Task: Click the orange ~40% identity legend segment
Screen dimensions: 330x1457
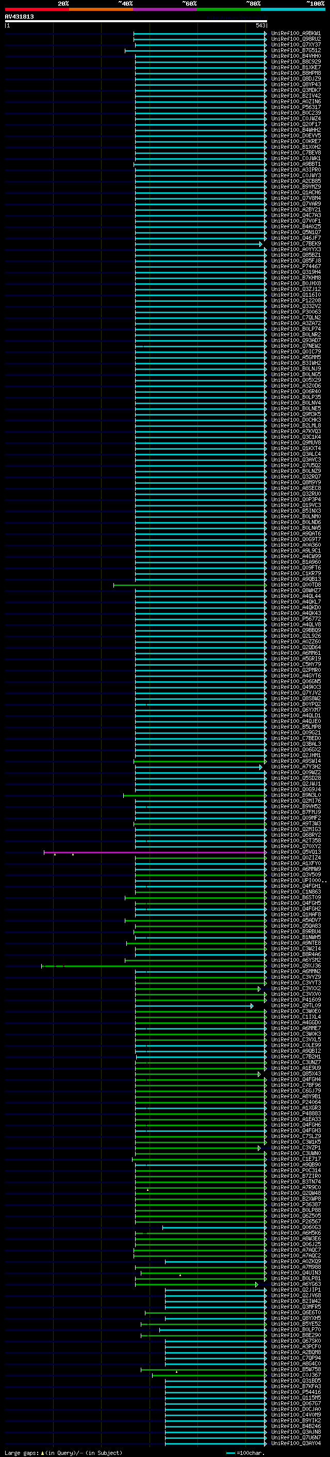Action: point(101,9)
